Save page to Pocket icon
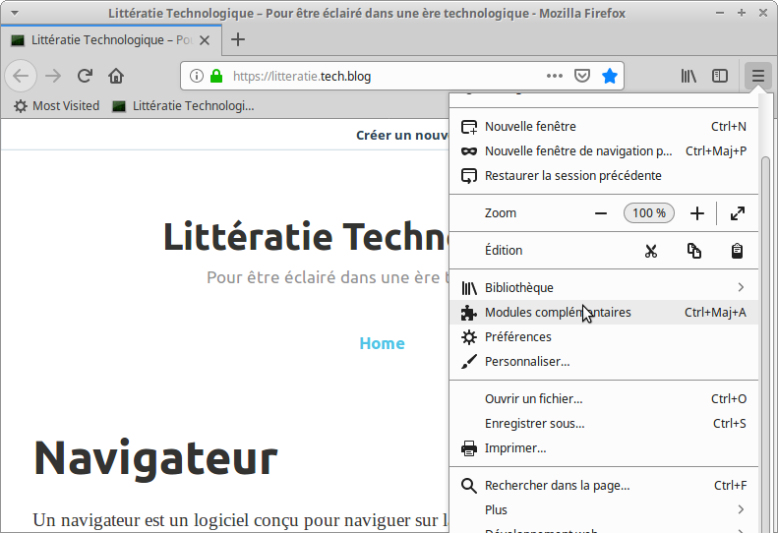 coord(582,76)
